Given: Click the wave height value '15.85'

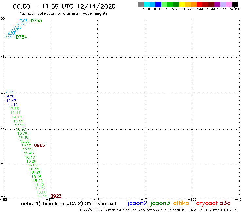Looking at the screenshot, I should pyautogui.click(x=27, y=149).
